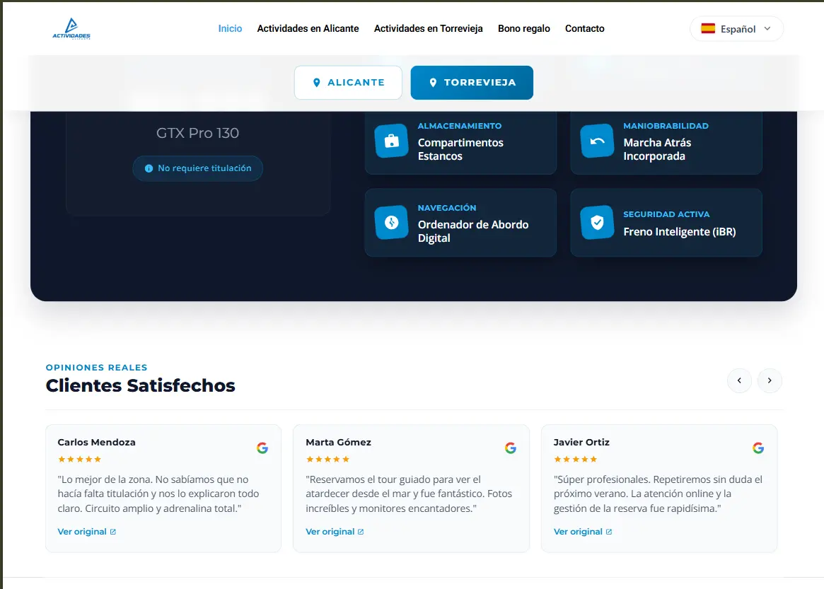Click star rating on Carlos Mendoza review
The width and height of the screenshot is (824, 589).
[x=79, y=459]
